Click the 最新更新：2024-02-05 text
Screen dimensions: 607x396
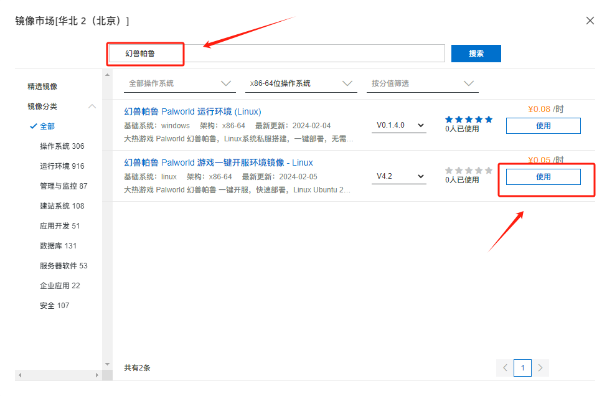pos(280,177)
